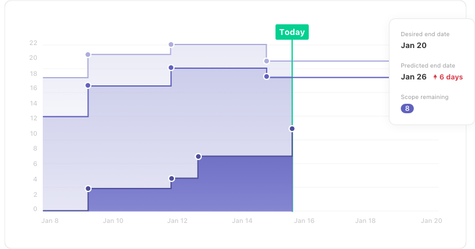Select the middle line's last point before Today
This screenshot has height=249, width=475.
point(266,76)
